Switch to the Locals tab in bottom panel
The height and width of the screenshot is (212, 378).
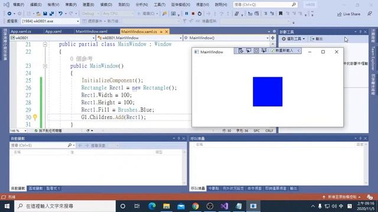(35, 188)
